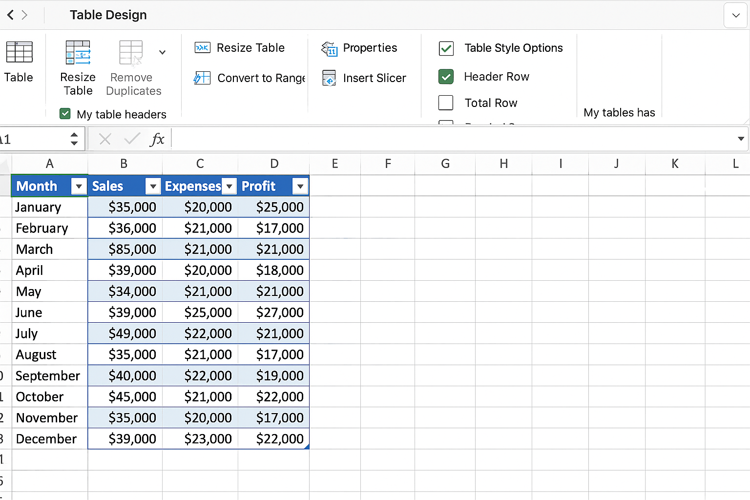Enable the Total Row checkbox
Screen dimensions: 750x500
[446, 103]
